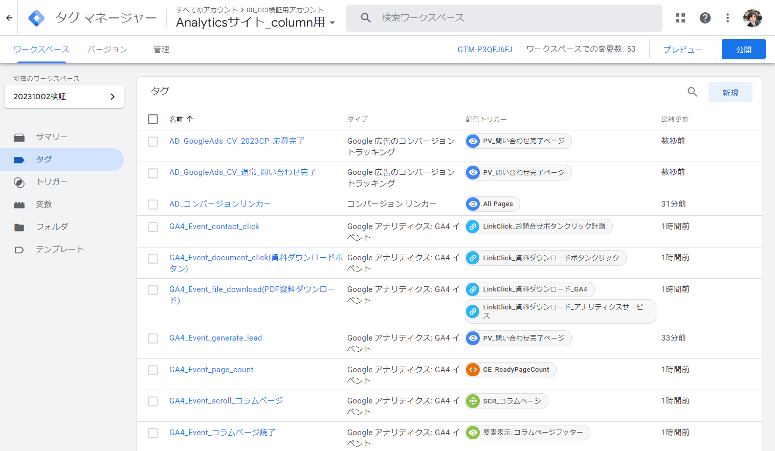Image resolution: width=775 pixels, height=451 pixels.
Task: Click the タグ sidebar icon
Action: tap(19, 160)
